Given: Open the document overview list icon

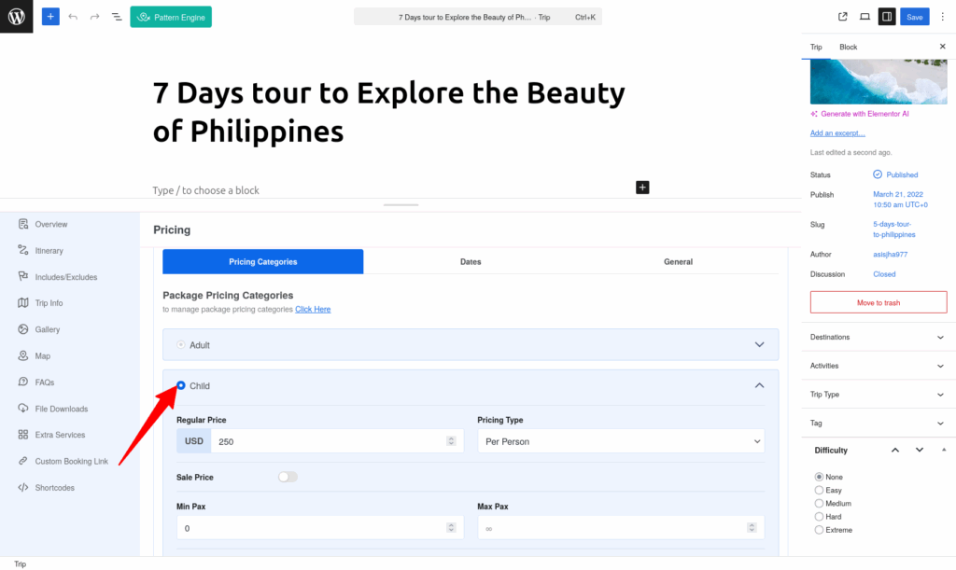Looking at the screenshot, I should pos(117,17).
